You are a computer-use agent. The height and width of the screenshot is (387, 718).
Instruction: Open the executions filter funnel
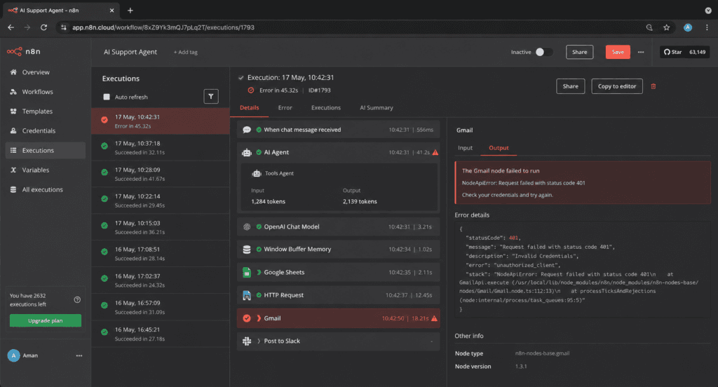211,97
